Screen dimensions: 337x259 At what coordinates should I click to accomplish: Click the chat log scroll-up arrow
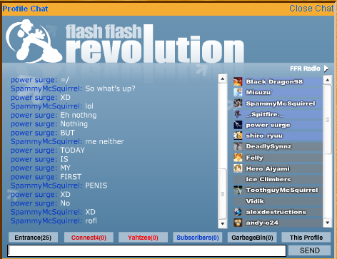[x=223, y=78]
